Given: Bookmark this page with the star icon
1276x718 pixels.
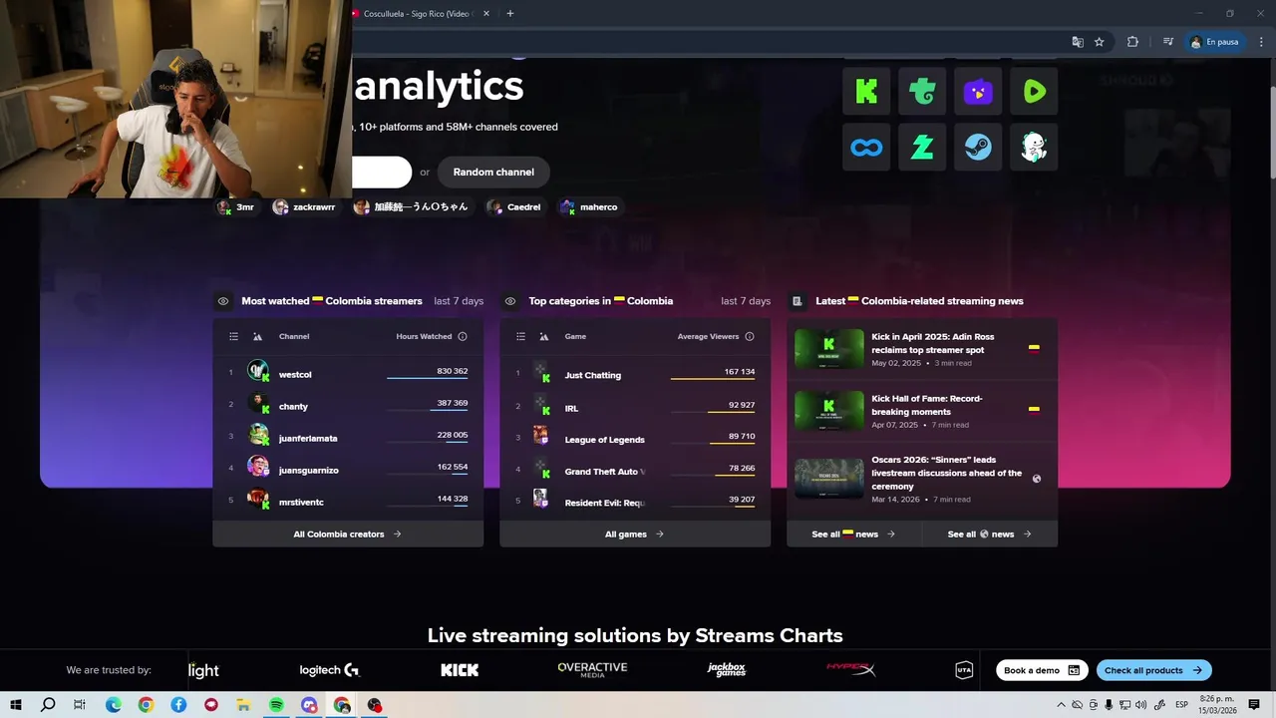Looking at the screenshot, I should pos(1100,42).
